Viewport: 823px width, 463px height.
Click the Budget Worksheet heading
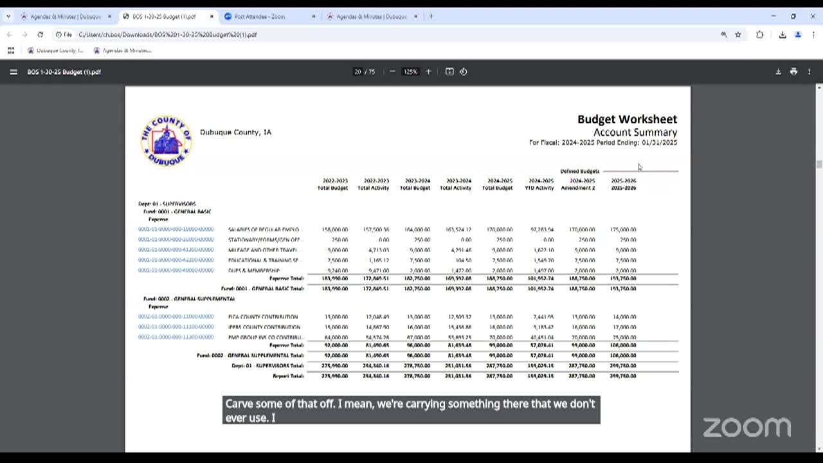(627, 119)
